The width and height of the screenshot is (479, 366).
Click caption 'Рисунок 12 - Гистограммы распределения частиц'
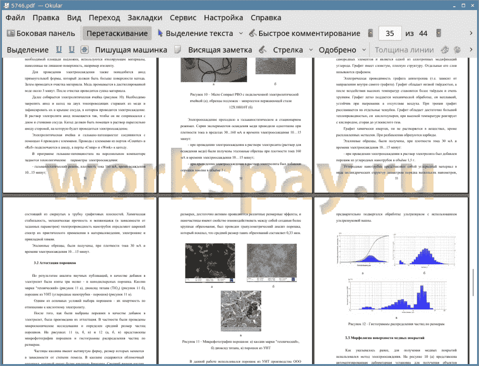tap(396, 324)
